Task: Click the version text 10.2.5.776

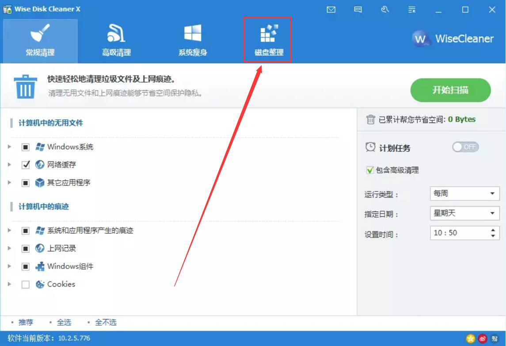Action: pos(74,338)
